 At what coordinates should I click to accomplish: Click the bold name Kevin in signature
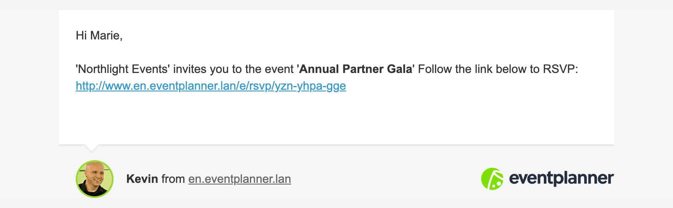tap(142, 179)
